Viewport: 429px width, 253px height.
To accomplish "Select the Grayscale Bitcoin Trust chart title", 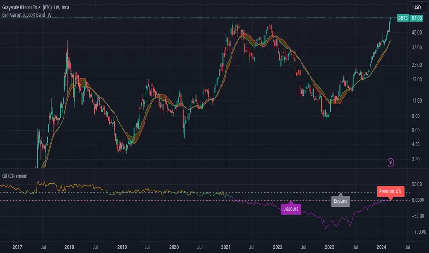I will point(35,7).
